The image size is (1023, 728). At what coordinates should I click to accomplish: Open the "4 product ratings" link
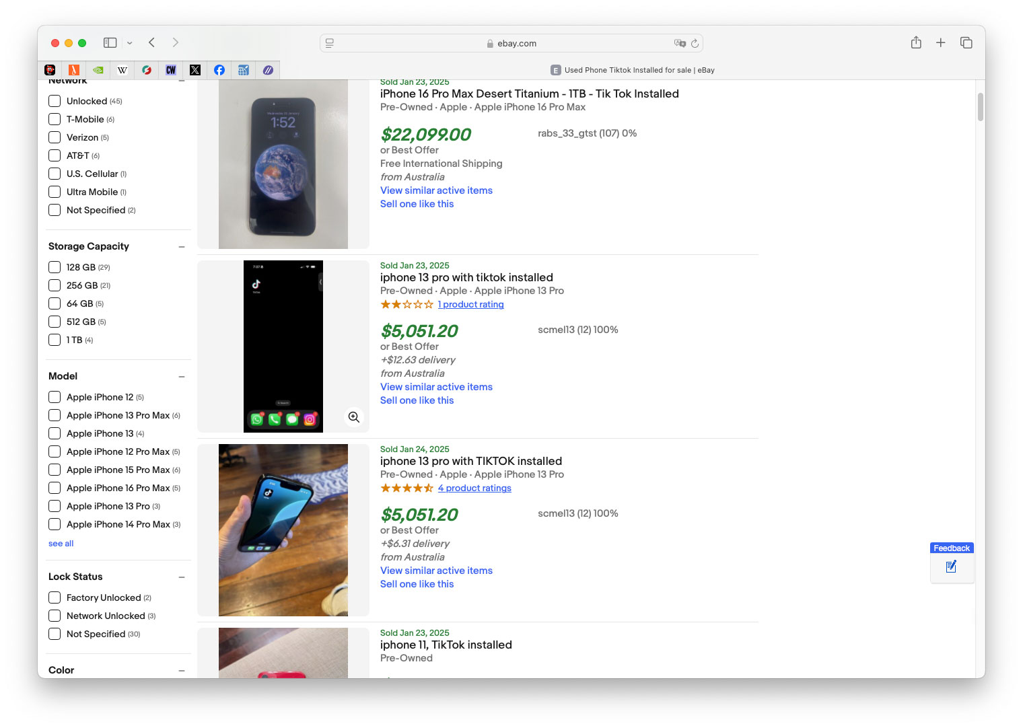(x=474, y=488)
